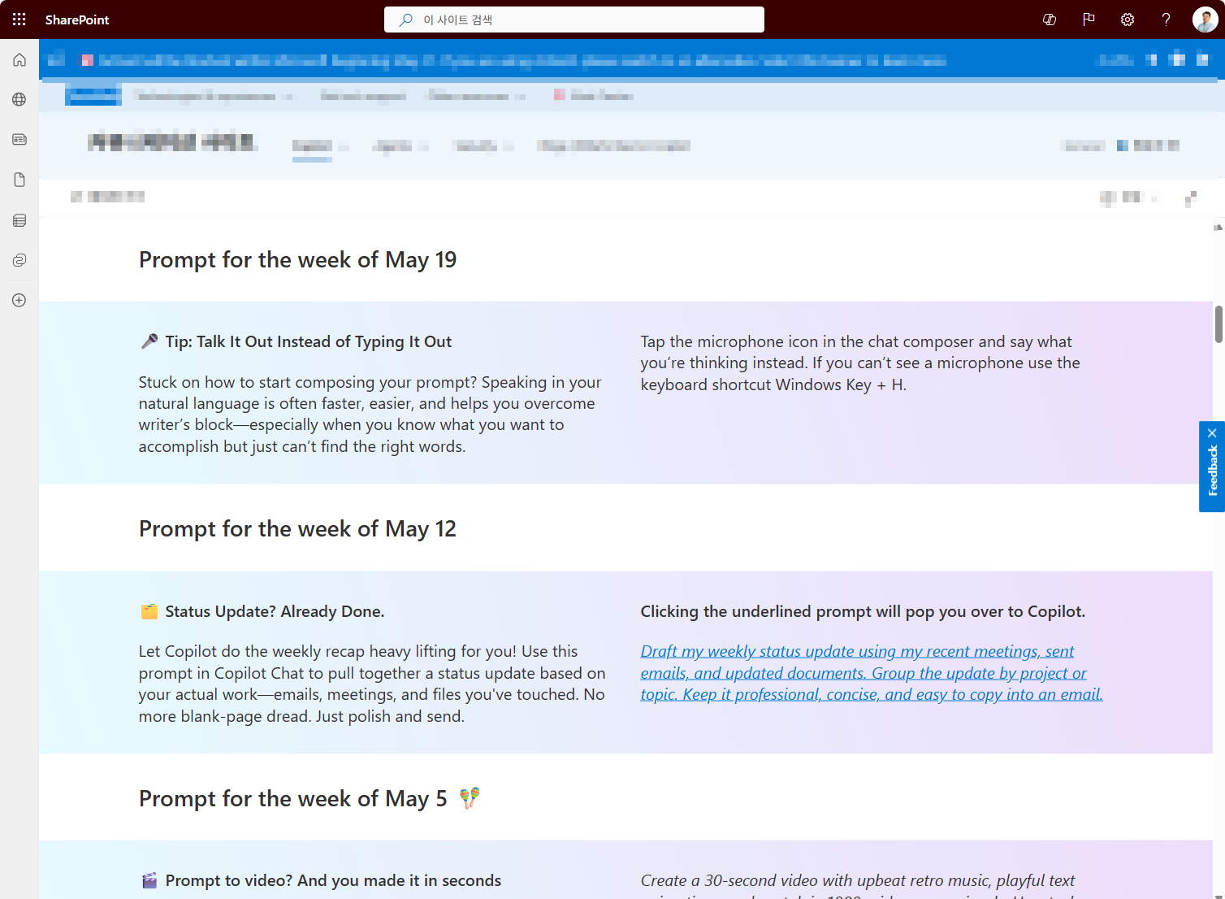Click heading 'Prompt for the week of May 12'

297,529
